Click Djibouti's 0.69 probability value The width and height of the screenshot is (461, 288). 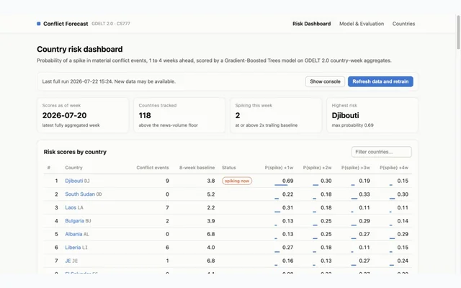coord(288,181)
